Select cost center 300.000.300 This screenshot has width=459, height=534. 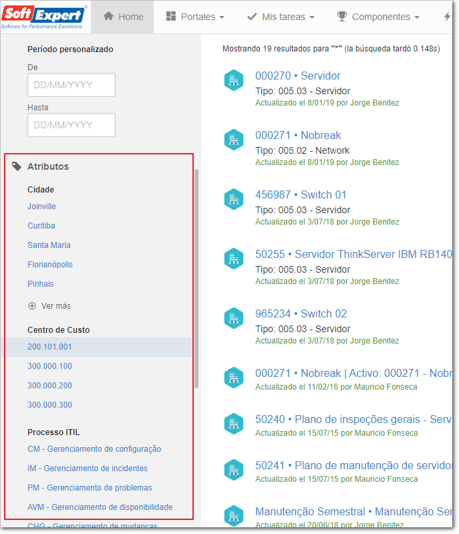point(49,405)
